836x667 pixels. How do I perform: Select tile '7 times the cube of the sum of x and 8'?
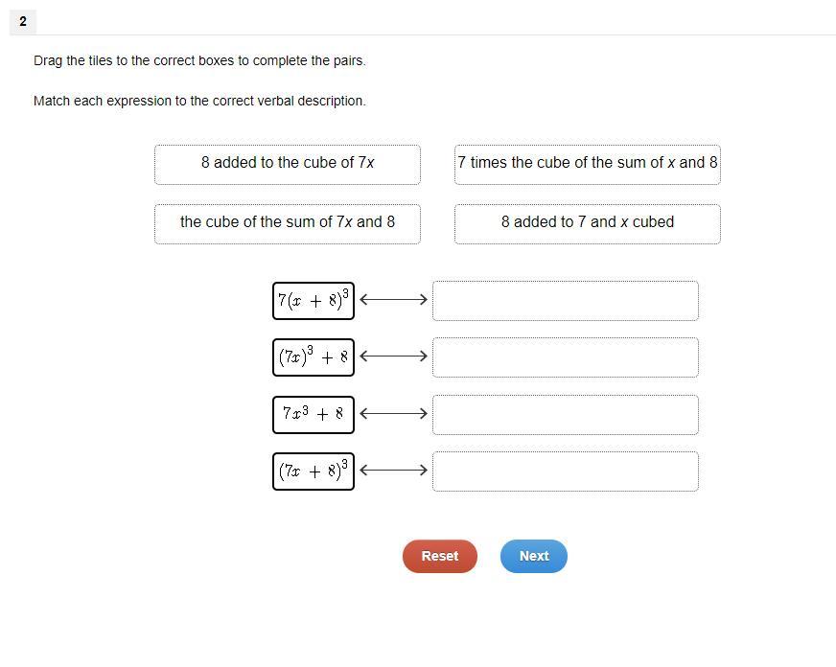pyautogui.click(x=587, y=165)
